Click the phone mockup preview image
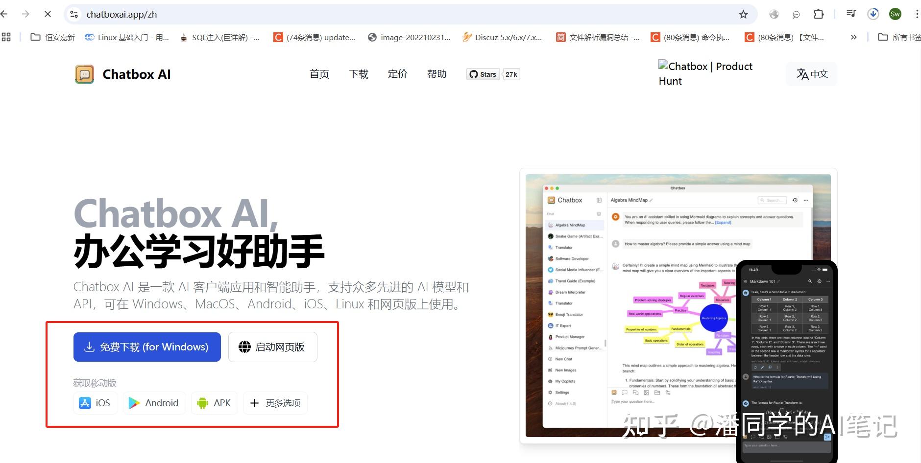Image resolution: width=921 pixels, height=463 pixels. click(786, 362)
